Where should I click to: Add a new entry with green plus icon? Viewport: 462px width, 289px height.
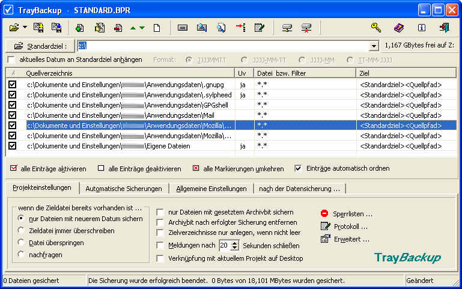(x=79, y=28)
